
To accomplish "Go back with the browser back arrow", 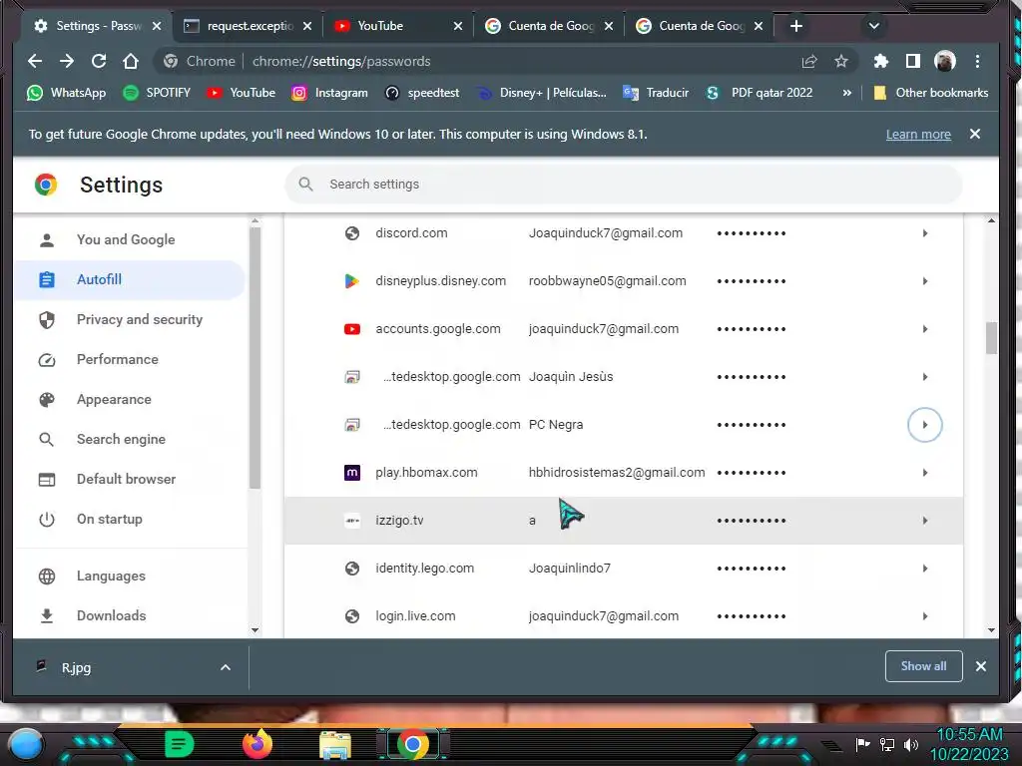I will coord(35,61).
